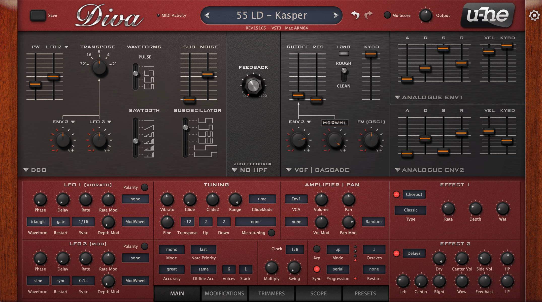The height and width of the screenshot is (302, 542).
Task: Toggle LFO 1 Polarity
Action: 145,187
